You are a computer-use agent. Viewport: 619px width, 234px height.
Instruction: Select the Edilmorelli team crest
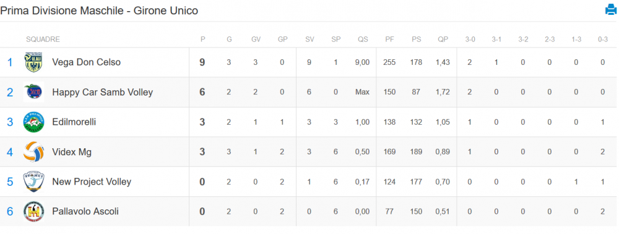click(x=33, y=122)
